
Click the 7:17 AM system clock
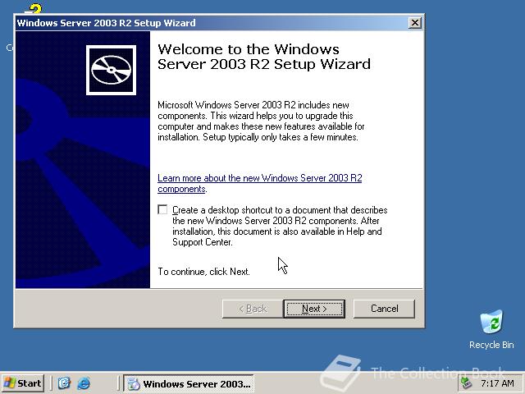[497, 383]
